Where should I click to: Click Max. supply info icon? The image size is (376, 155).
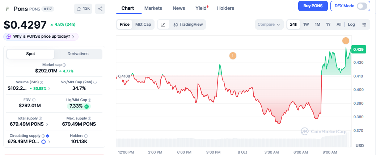click(89, 118)
